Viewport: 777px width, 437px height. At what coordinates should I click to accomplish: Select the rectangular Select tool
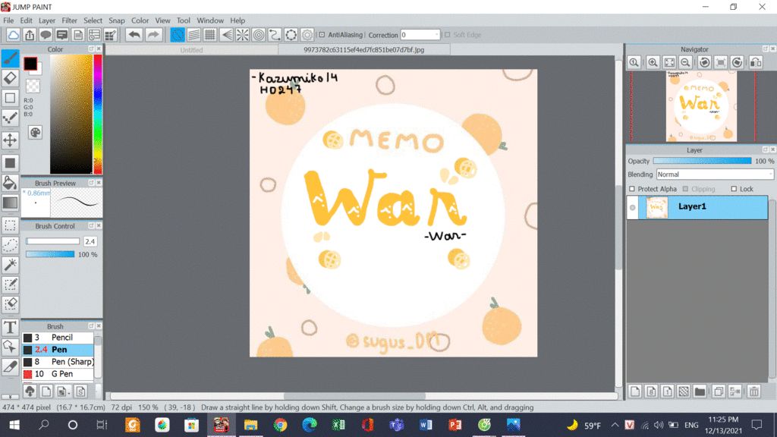pos(10,225)
